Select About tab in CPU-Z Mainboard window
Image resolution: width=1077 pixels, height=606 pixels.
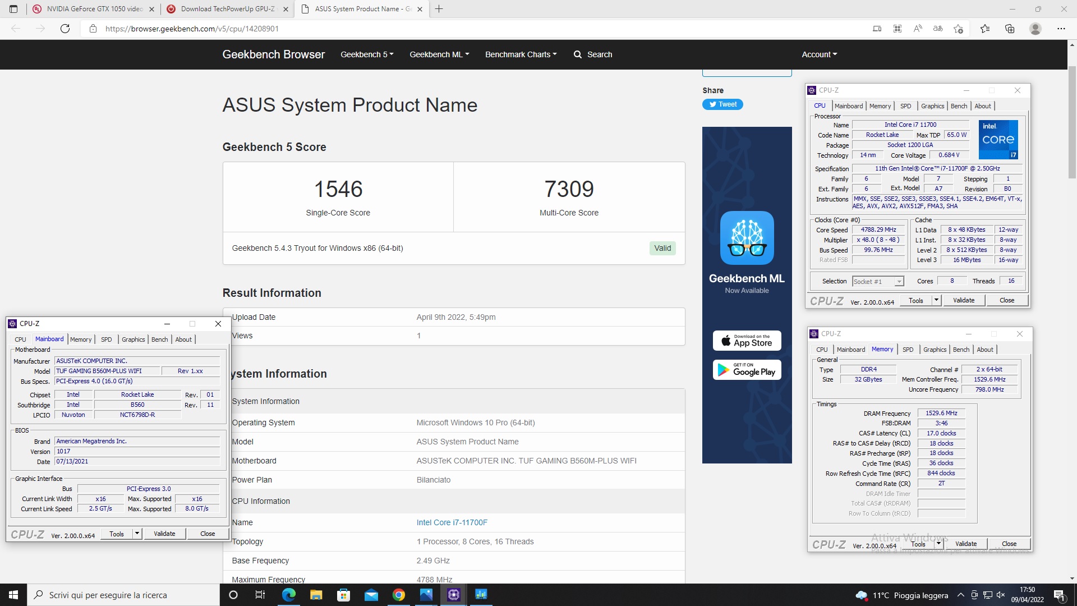tap(183, 339)
